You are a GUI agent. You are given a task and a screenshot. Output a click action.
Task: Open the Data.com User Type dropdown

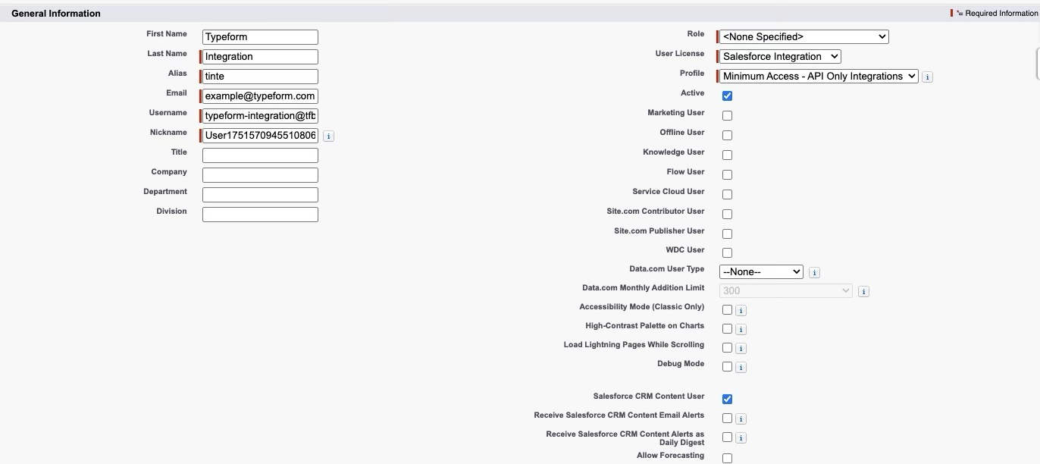point(761,272)
